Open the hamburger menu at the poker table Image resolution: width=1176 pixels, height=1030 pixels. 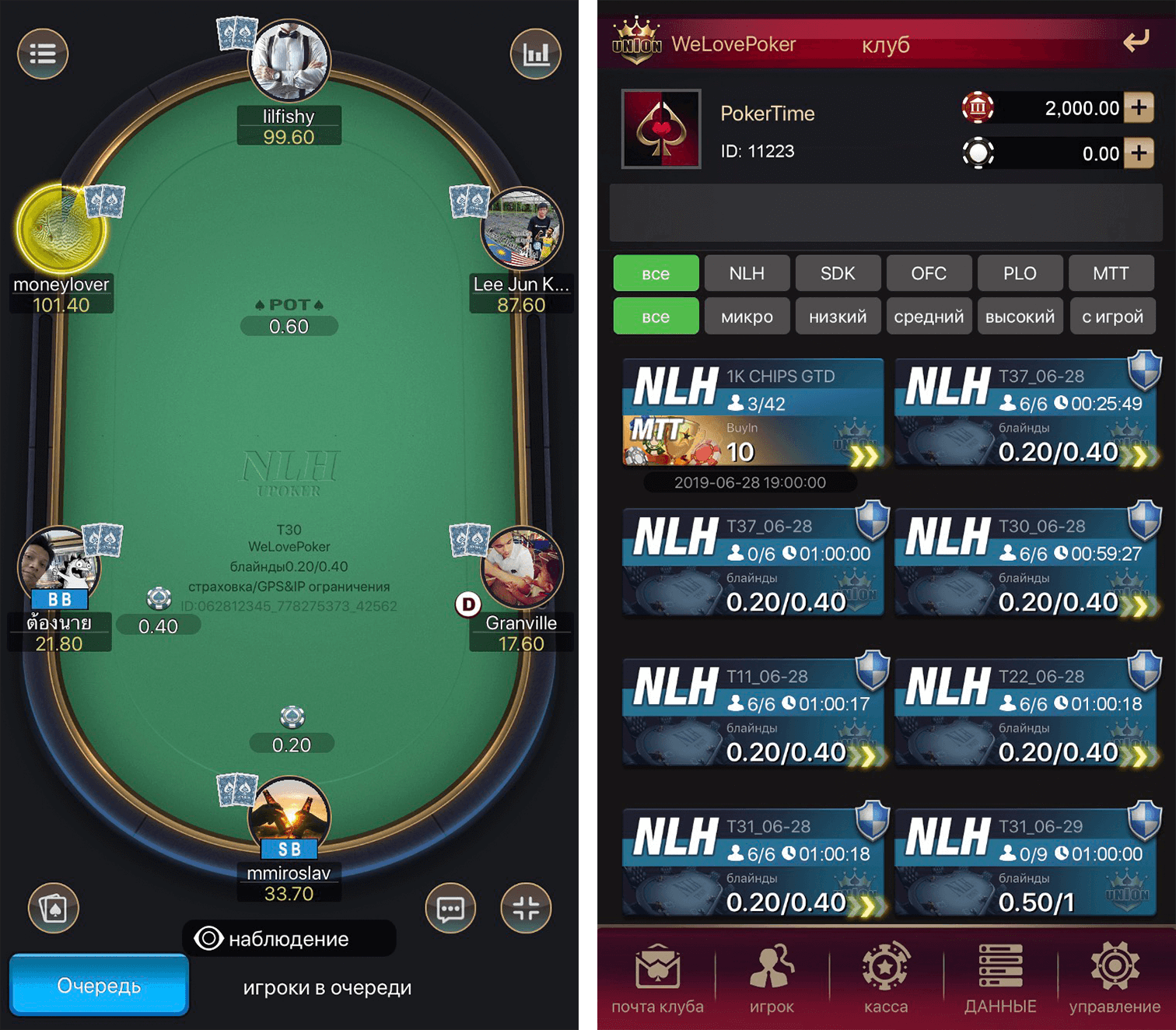tap(43, 54)
